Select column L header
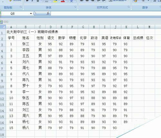The width and height of the screenshot is (161, 138). point(138,27)
